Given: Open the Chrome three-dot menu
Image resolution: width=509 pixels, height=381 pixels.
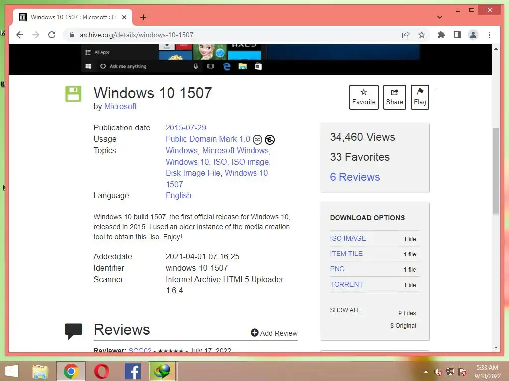Looking at the screenshot, I should click(x=489, y=35).
